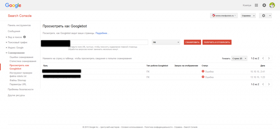
Task: Open the Kseniya account avatar
Action: click(x=272, y=5)
